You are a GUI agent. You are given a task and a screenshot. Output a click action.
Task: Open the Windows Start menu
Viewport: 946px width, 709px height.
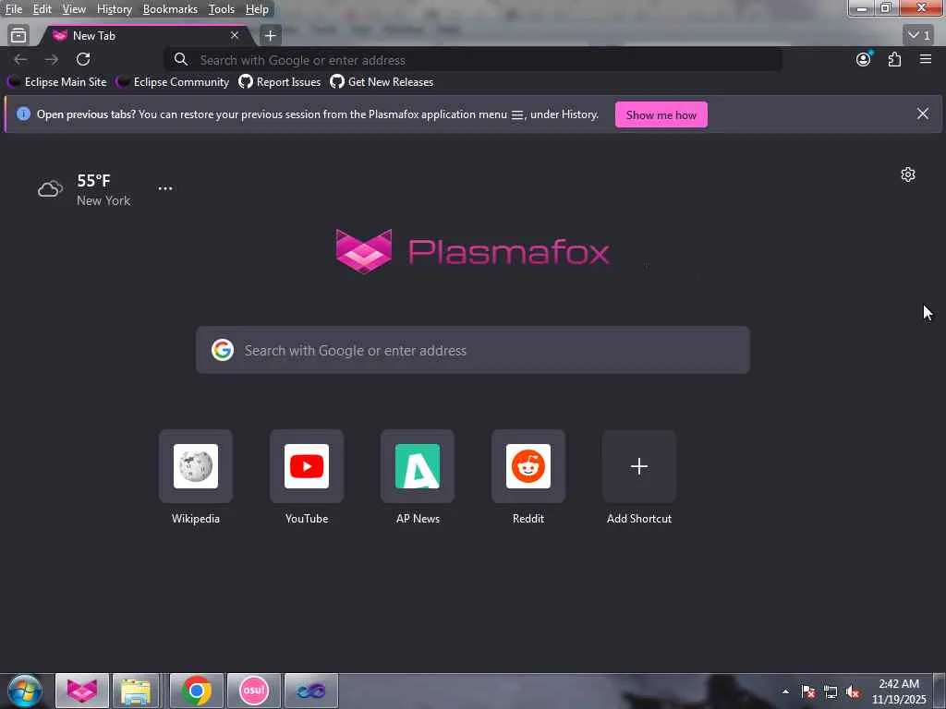tap(25, 691)
